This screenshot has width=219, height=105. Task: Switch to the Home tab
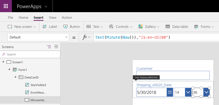tap(23, 17)
